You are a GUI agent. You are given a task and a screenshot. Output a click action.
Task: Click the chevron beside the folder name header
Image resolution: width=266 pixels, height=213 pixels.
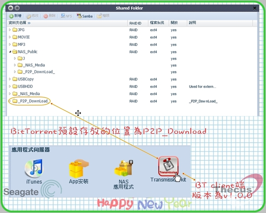click(x=29, y=23)
